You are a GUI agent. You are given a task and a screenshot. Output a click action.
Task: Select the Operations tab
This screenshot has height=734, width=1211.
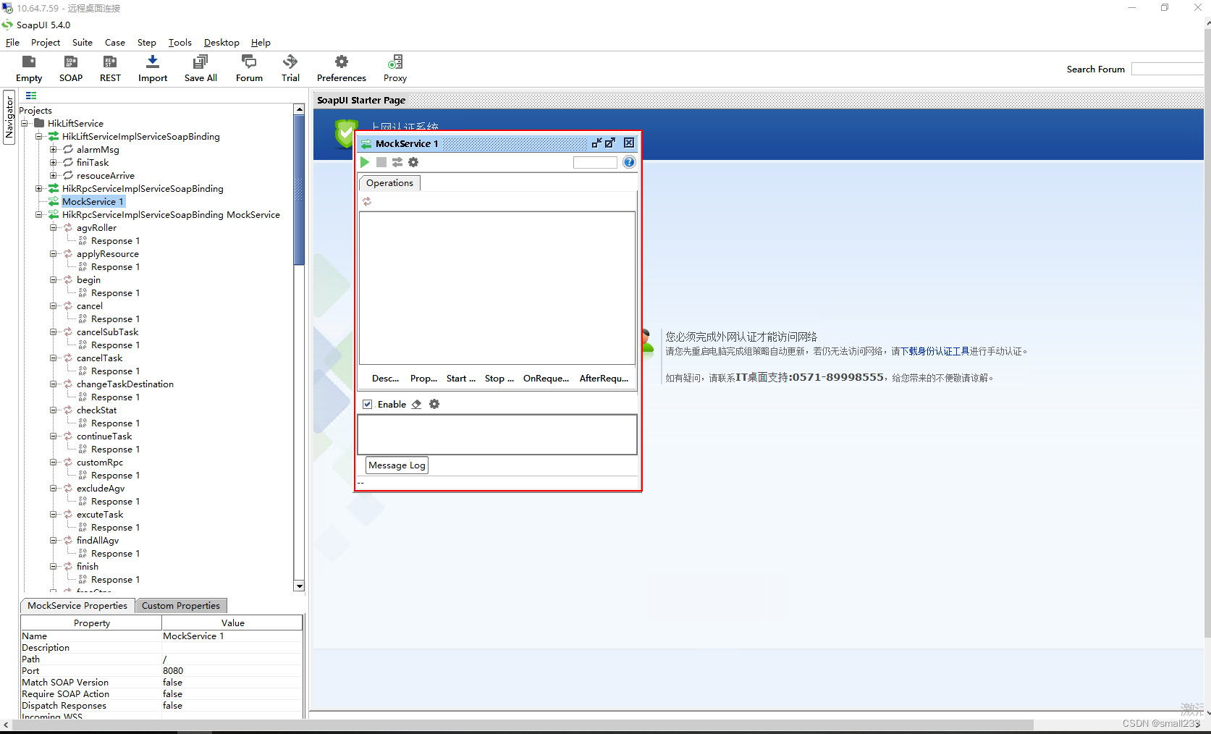[x=389, y=183]
